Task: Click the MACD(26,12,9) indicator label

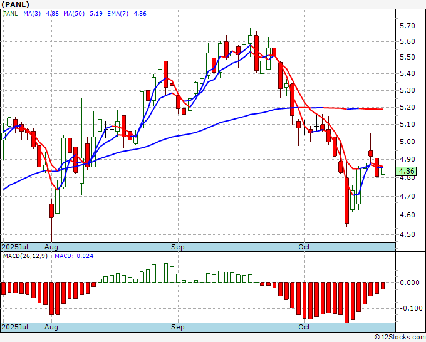Action: pos(25,256)
